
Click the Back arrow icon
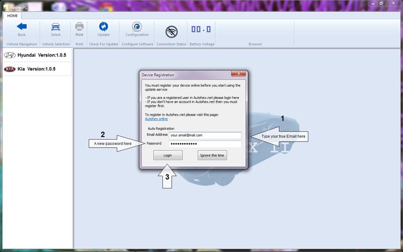22,27
